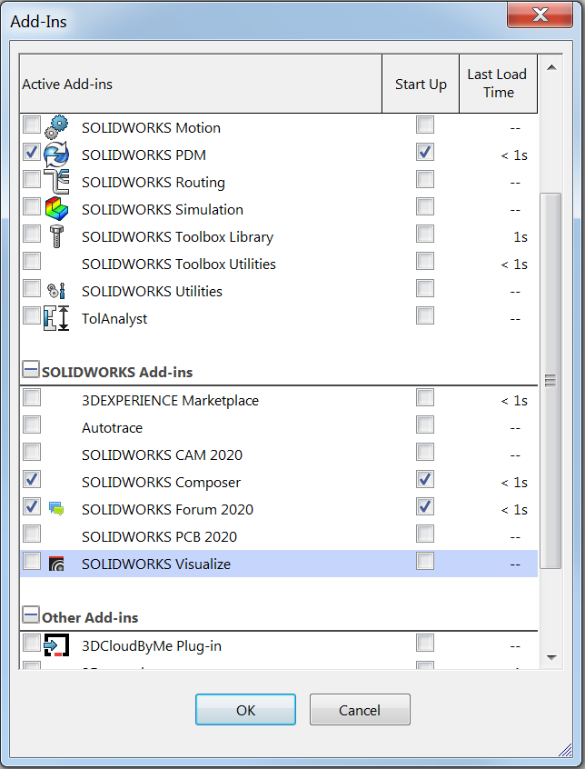This screenshot has width=585, height=769.
Task: Click the scroll up arrow
Action: (x=551, y=67)
